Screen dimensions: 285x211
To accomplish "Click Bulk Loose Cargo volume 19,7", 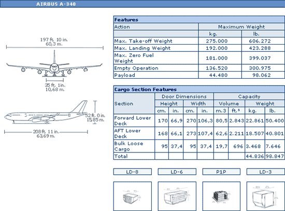I will click(x=221, y=146).
